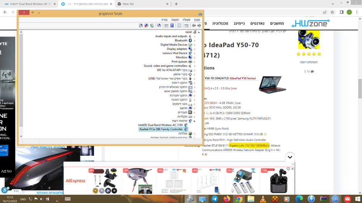The width and height of the screenshot is (362, 203).
Task: Select the Digital Media Devices category
Action: coord(174,45)
